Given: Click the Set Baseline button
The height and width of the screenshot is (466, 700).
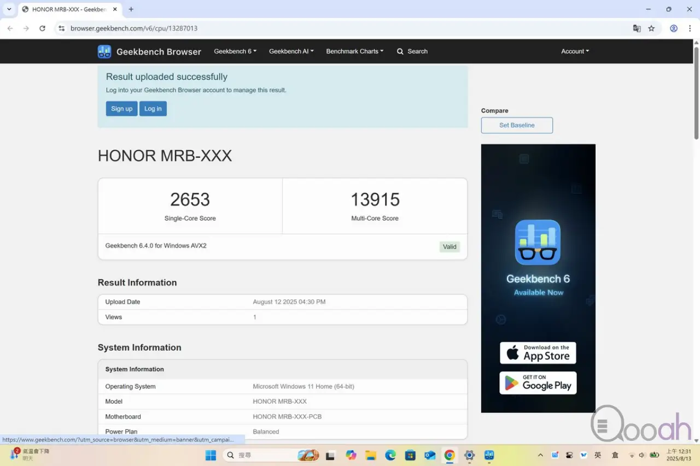Looking at the screenshot, I should coord(517,125).
